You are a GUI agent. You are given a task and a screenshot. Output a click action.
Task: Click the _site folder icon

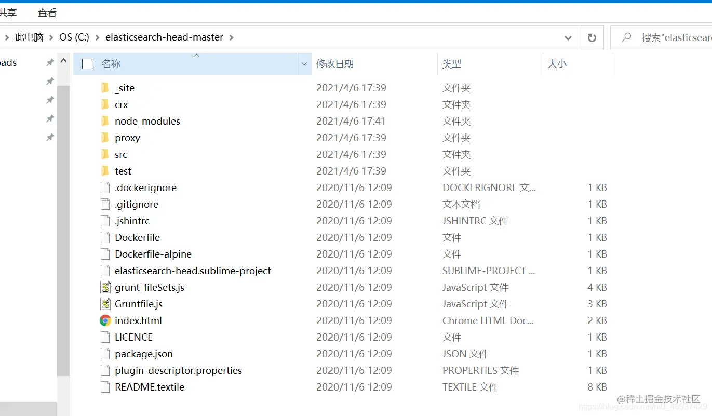click(x=105, y=88)
